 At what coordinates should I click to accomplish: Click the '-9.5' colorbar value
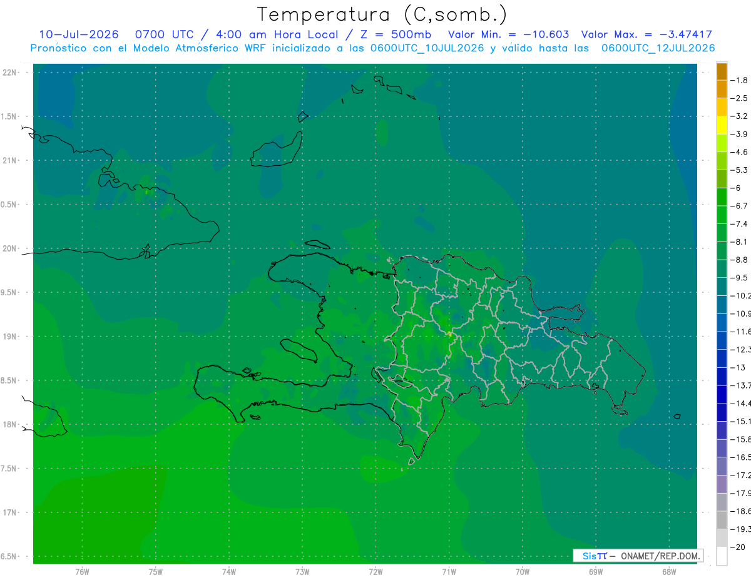(740, 278)
